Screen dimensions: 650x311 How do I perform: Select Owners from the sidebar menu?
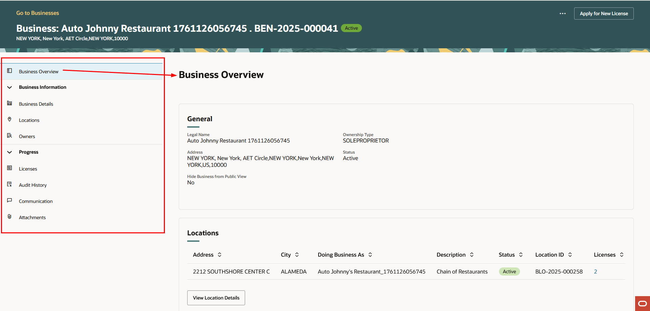point(27,136)
